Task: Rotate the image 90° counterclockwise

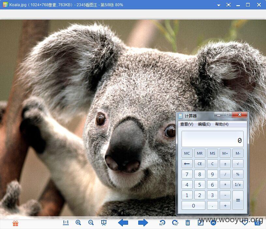Action: (162, 223)
